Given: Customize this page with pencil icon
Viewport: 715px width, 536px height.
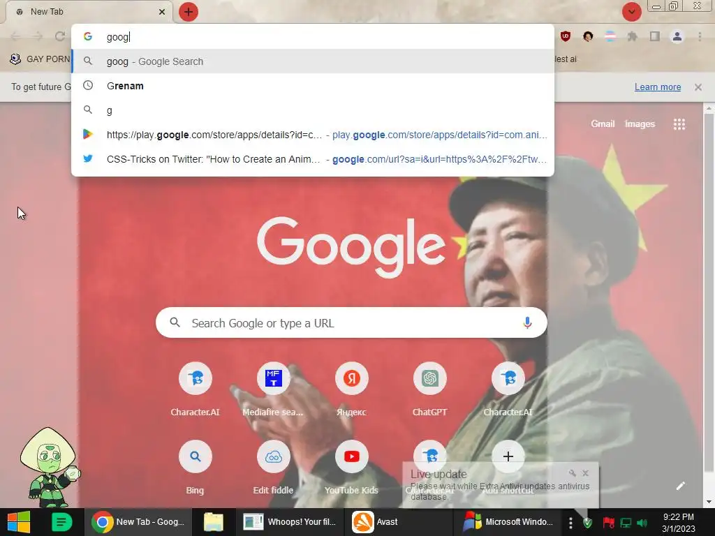Looking at the screenshot, I should pyautogui.click(x=680, y=486).
